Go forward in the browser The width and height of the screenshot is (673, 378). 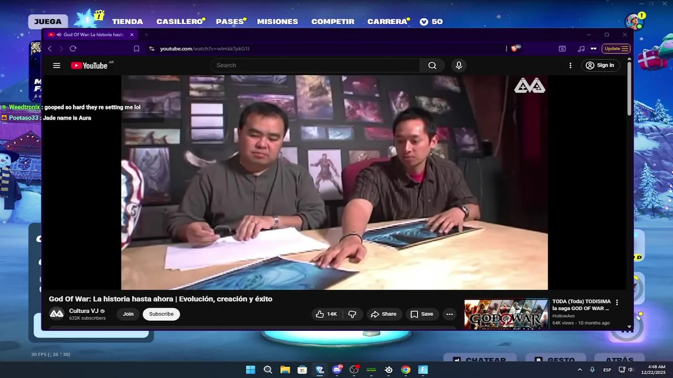click(x=61, y=49)
